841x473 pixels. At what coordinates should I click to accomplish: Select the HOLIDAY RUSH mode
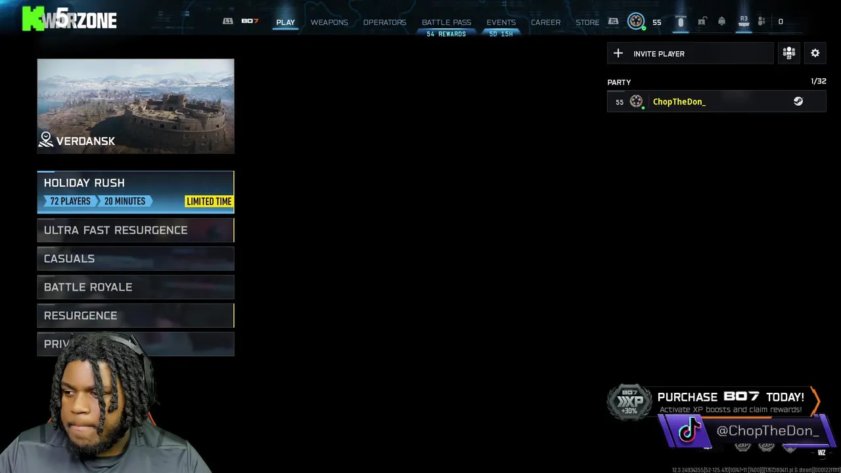click(135, 192)
